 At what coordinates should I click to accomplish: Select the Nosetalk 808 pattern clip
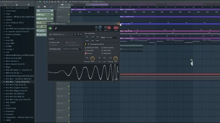coord(170,38)
